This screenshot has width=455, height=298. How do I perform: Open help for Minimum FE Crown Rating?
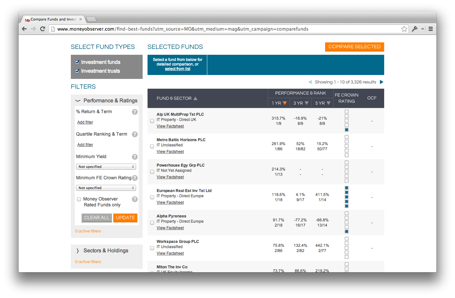[x=134, y=178]
